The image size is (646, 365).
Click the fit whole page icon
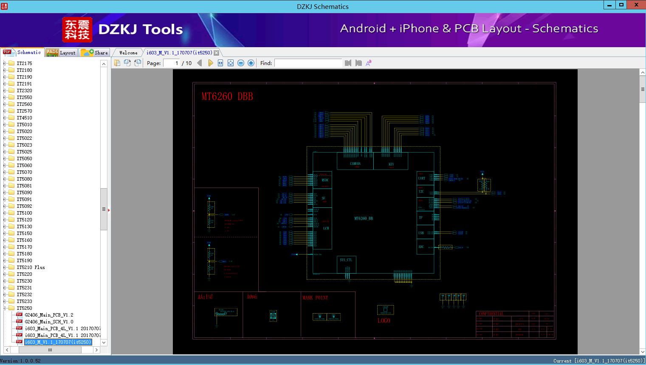click(231, 63)
